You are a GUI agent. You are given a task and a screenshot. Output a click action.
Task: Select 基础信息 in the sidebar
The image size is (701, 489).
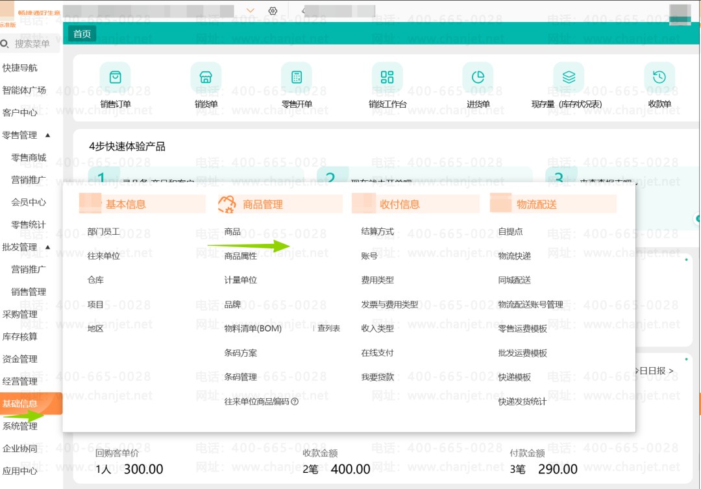tap(31, 403)
